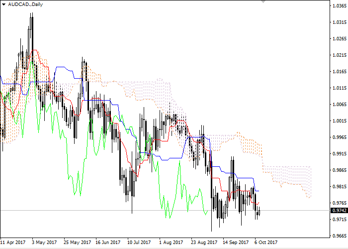This screenshot has width=348, height=249.
Task: Click the 23 Aug 2017 date label
Action: click(x=204, y=242)
